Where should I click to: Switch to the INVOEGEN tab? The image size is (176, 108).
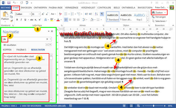pos(26,8)
